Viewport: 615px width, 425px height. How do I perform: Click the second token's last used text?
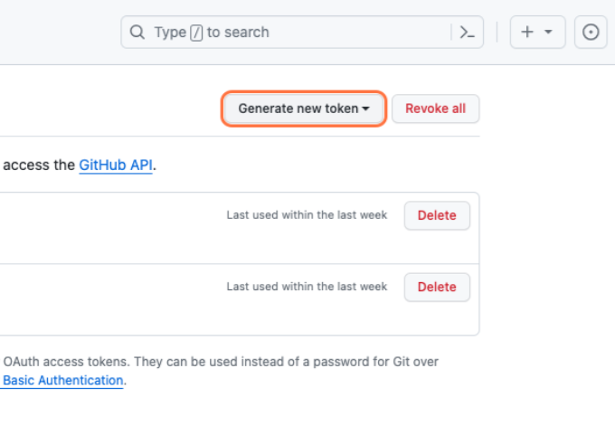[307, 287]
